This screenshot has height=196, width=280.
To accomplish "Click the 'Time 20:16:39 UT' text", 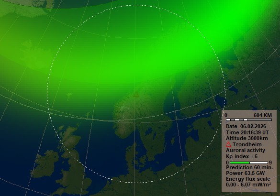I will (x=247, y=132).
